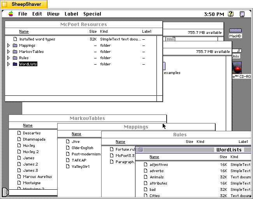The width and height of the screenshot is (253, 199).
Task: Sort McPoet Resources by Kind column
Action: (104, 32)
